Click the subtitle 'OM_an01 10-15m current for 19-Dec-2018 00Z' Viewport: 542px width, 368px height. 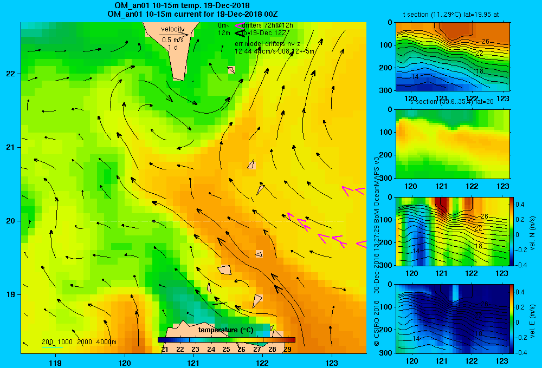(192, 14)
